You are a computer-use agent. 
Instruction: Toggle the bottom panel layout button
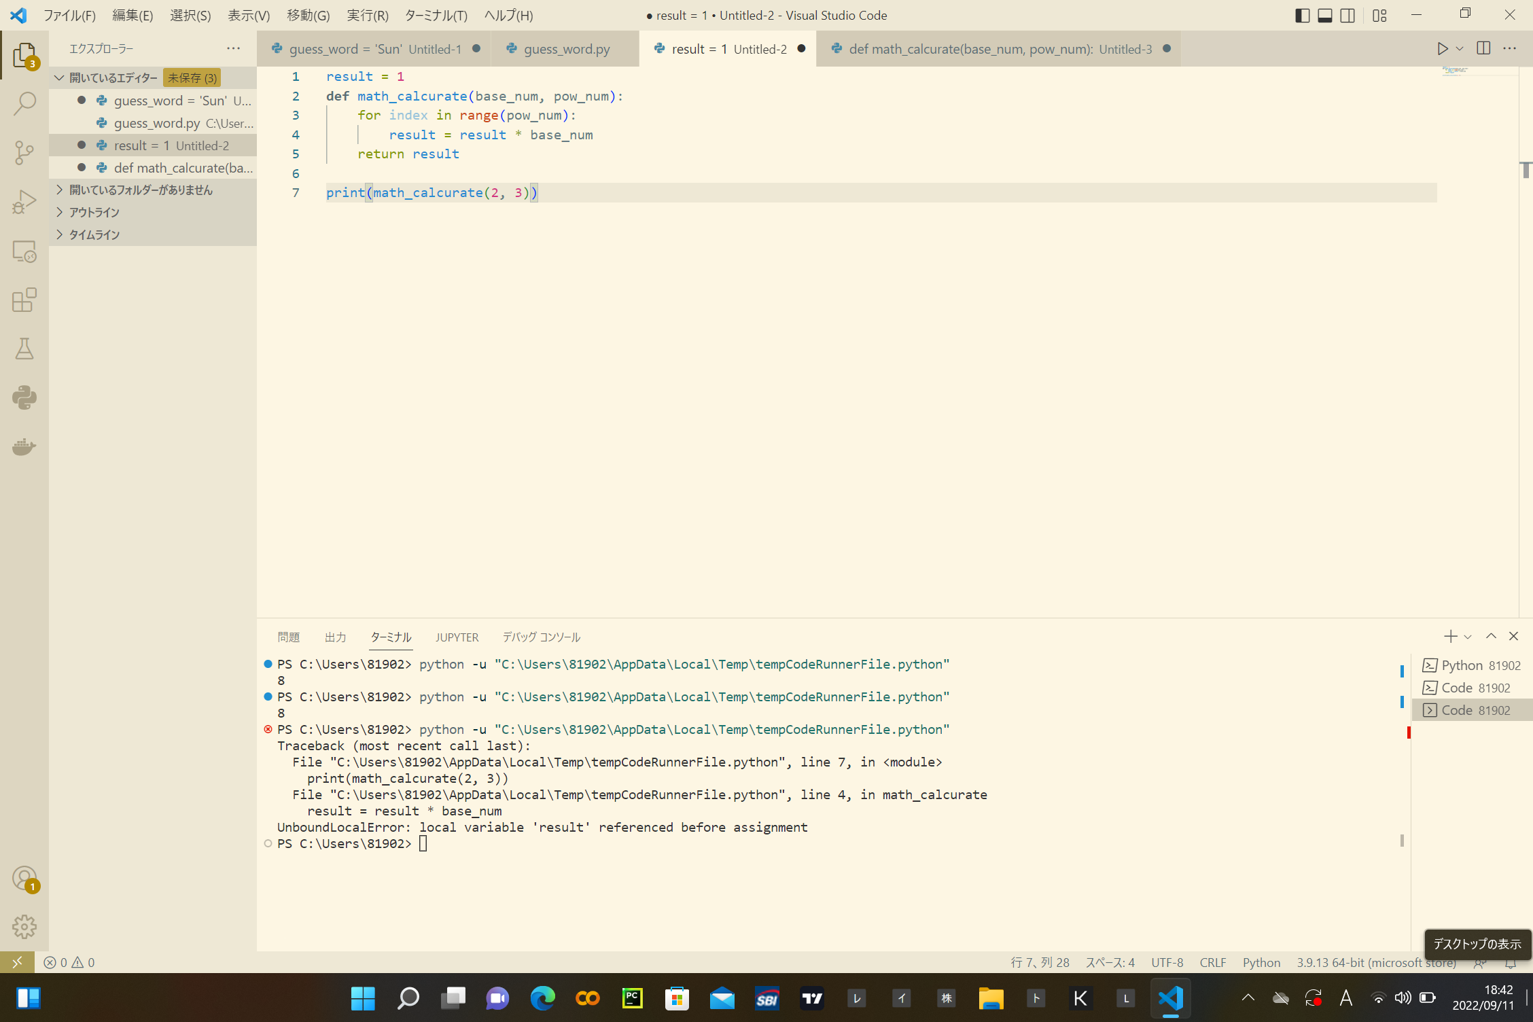point(1324,15)
